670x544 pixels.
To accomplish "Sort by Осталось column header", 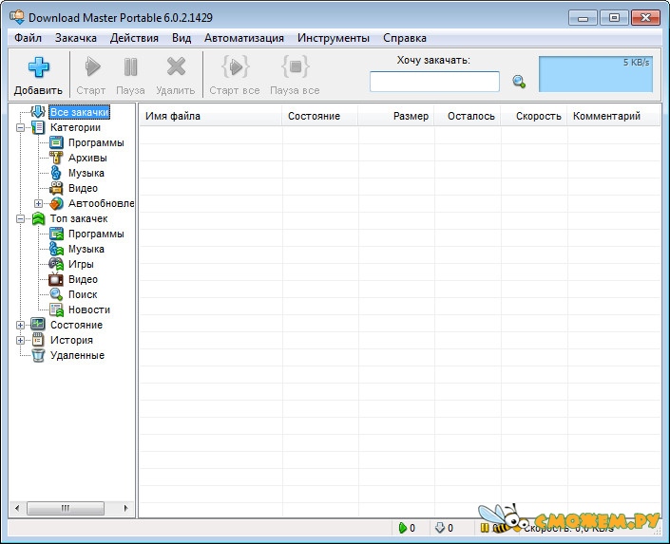I will (x=468, y=116).
